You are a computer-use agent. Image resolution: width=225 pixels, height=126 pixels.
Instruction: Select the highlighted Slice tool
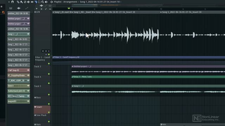point(36,2)
